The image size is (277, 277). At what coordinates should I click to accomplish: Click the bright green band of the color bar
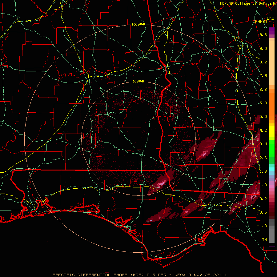tap(272, 149)
